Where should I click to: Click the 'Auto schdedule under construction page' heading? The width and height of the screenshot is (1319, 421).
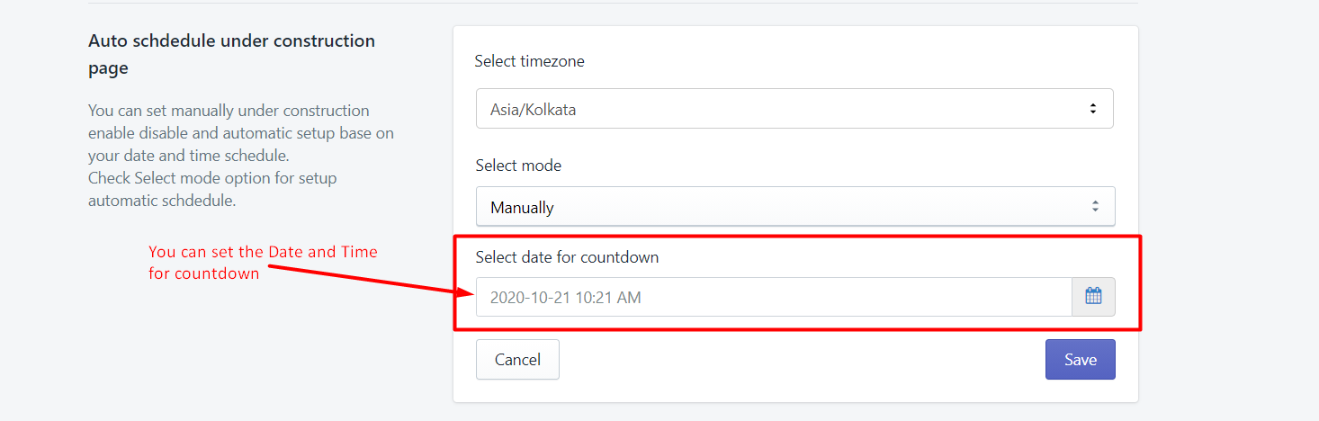(x=231, y=54)
